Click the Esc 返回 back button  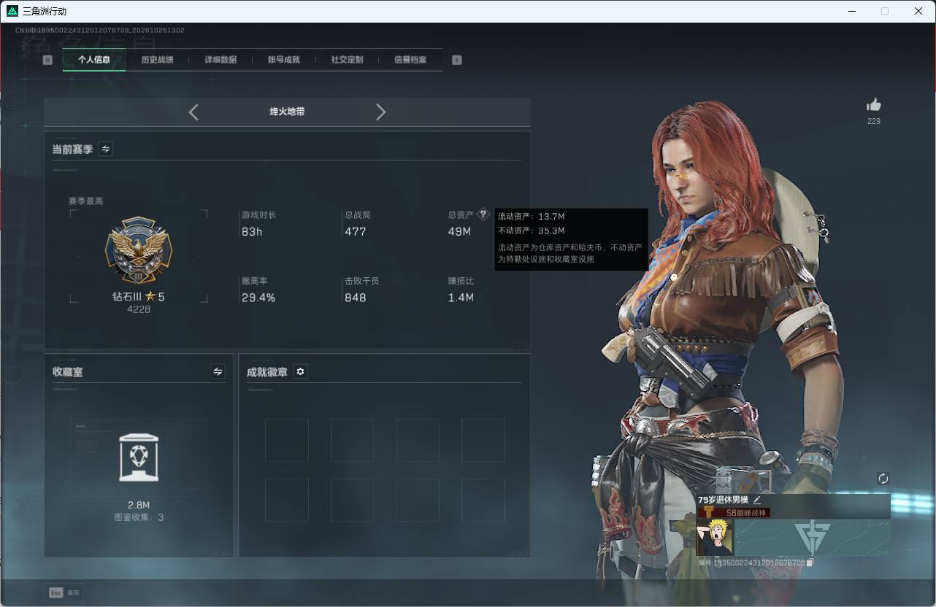click(x=64, y=592)
